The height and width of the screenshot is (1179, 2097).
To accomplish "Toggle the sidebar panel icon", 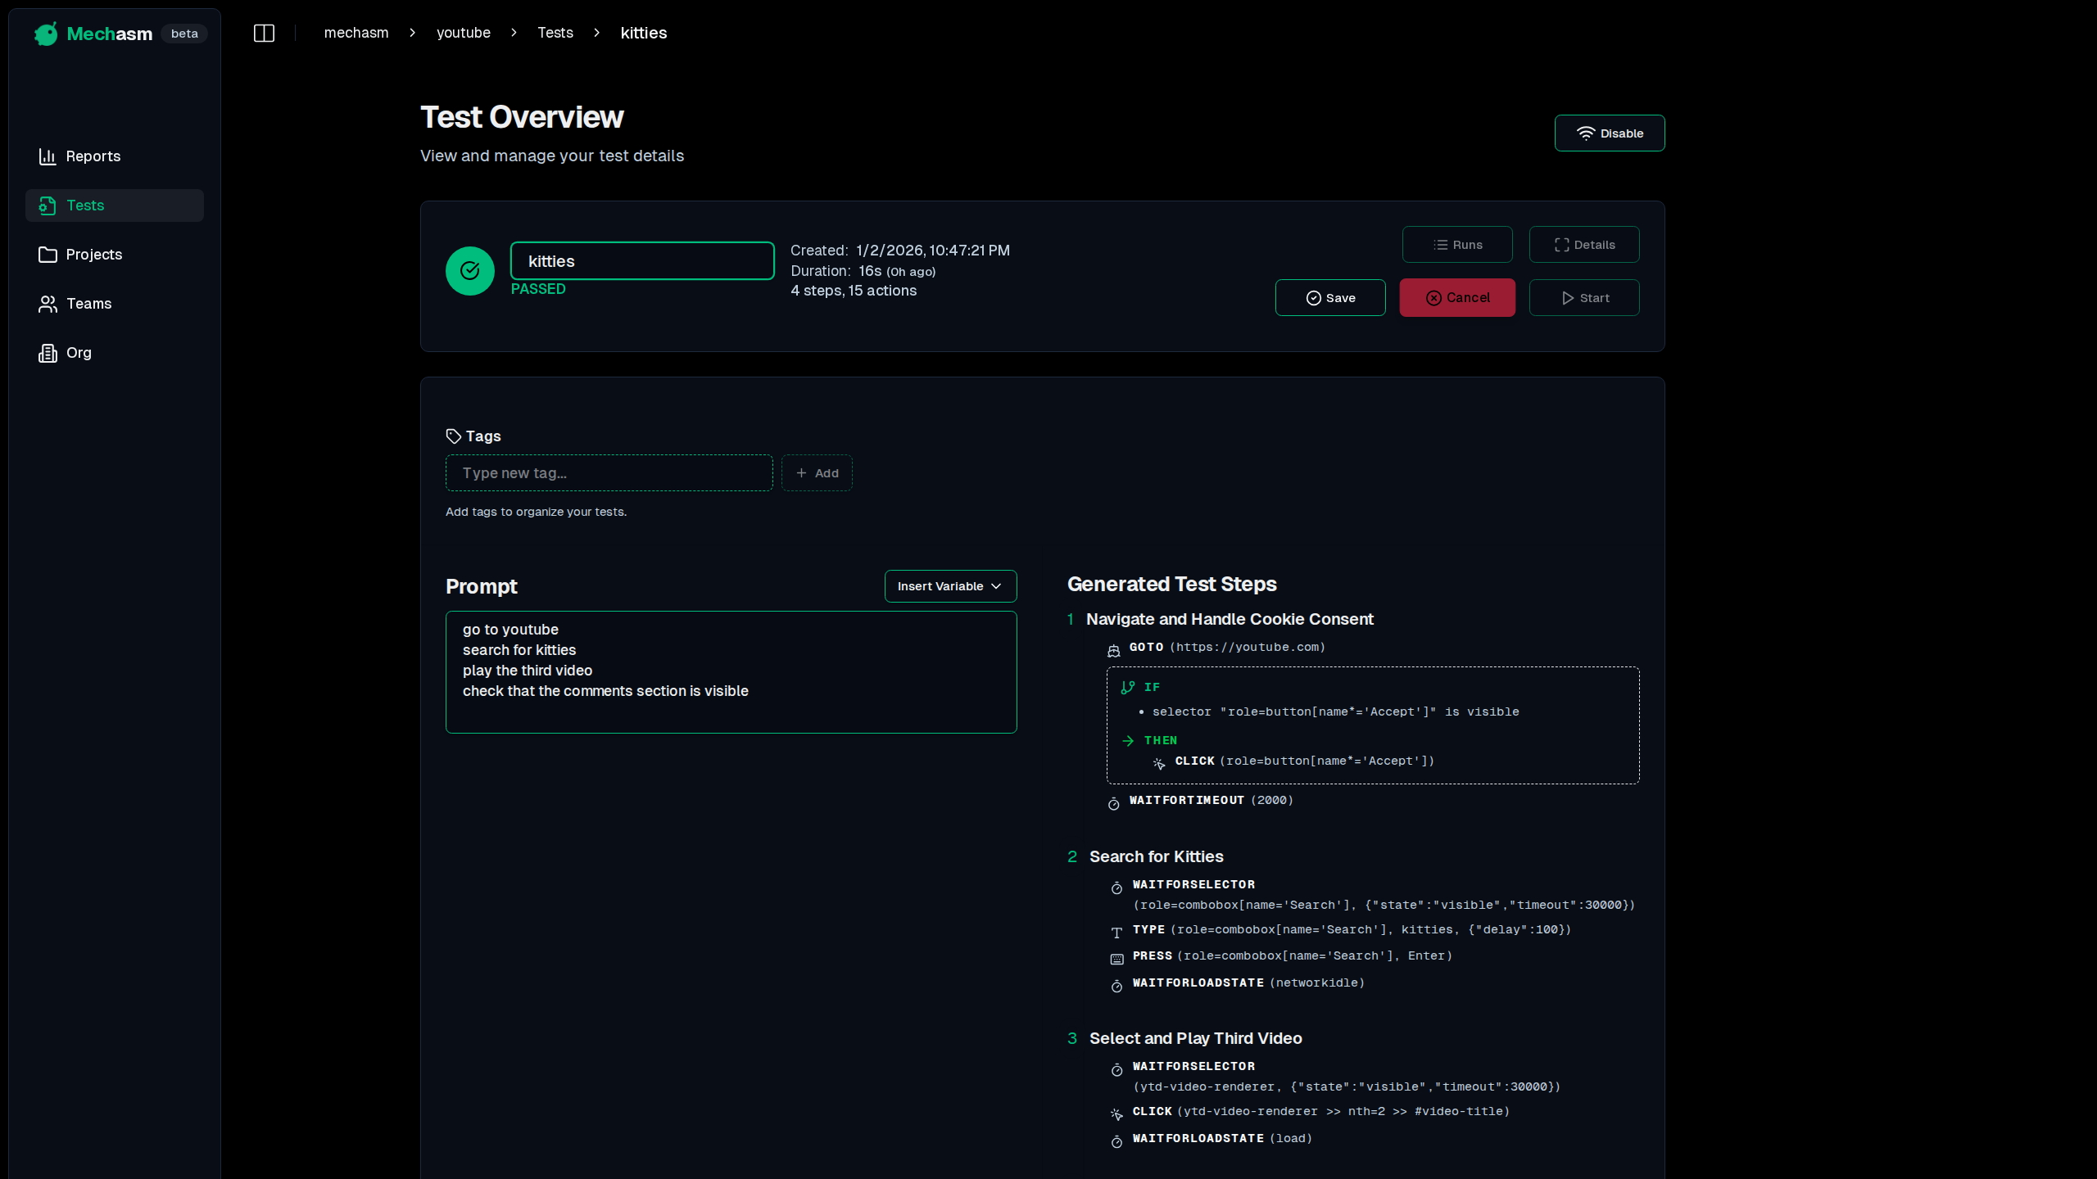I will pos(264,33).
